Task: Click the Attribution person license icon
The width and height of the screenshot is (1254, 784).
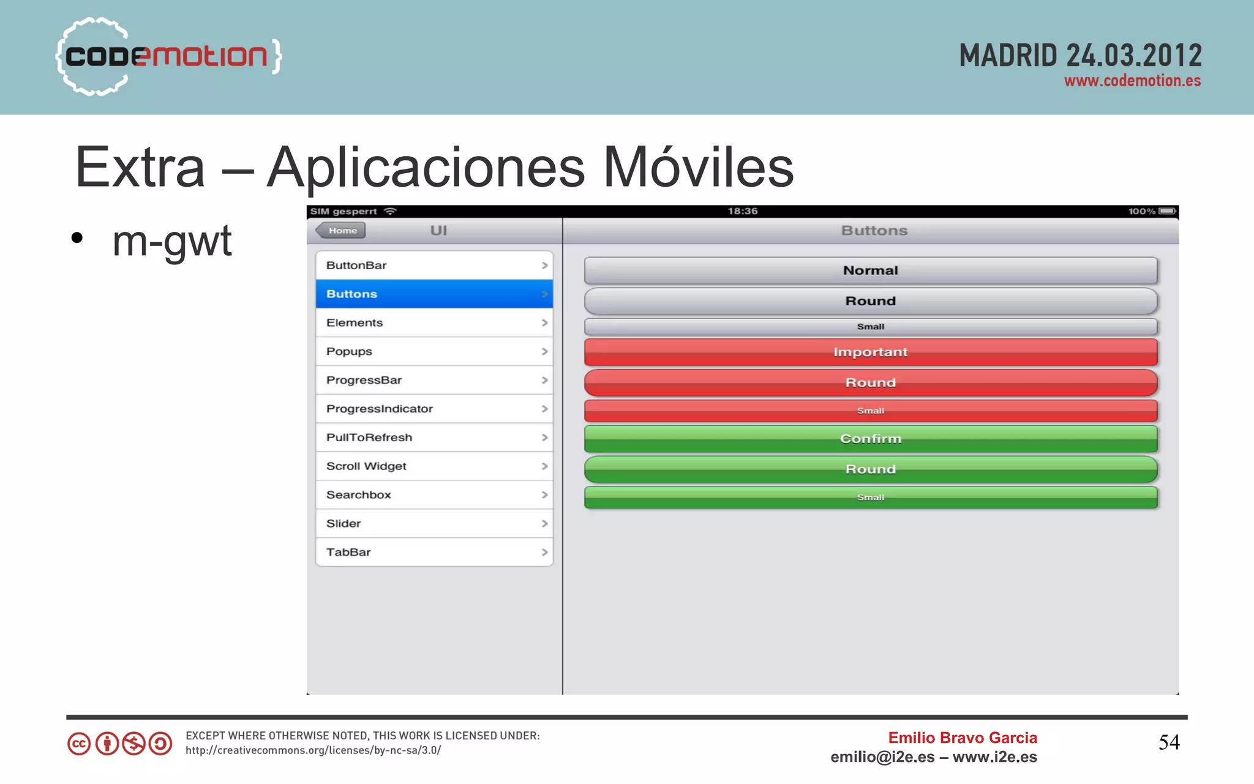Action: point(107,744)
